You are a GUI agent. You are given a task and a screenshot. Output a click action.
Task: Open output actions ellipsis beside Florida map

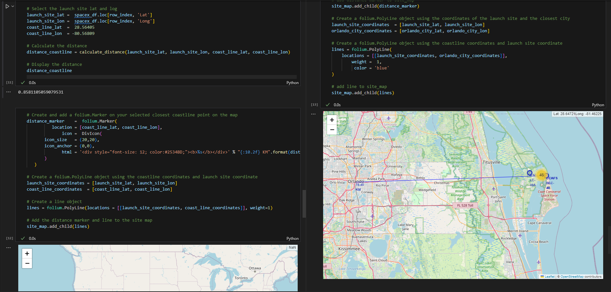coord(313,114)
